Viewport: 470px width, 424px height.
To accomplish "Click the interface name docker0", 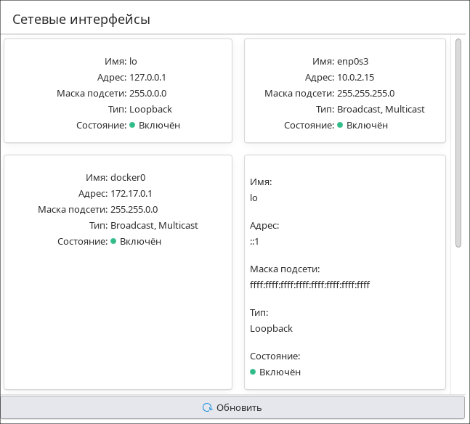I will point(129,178).
